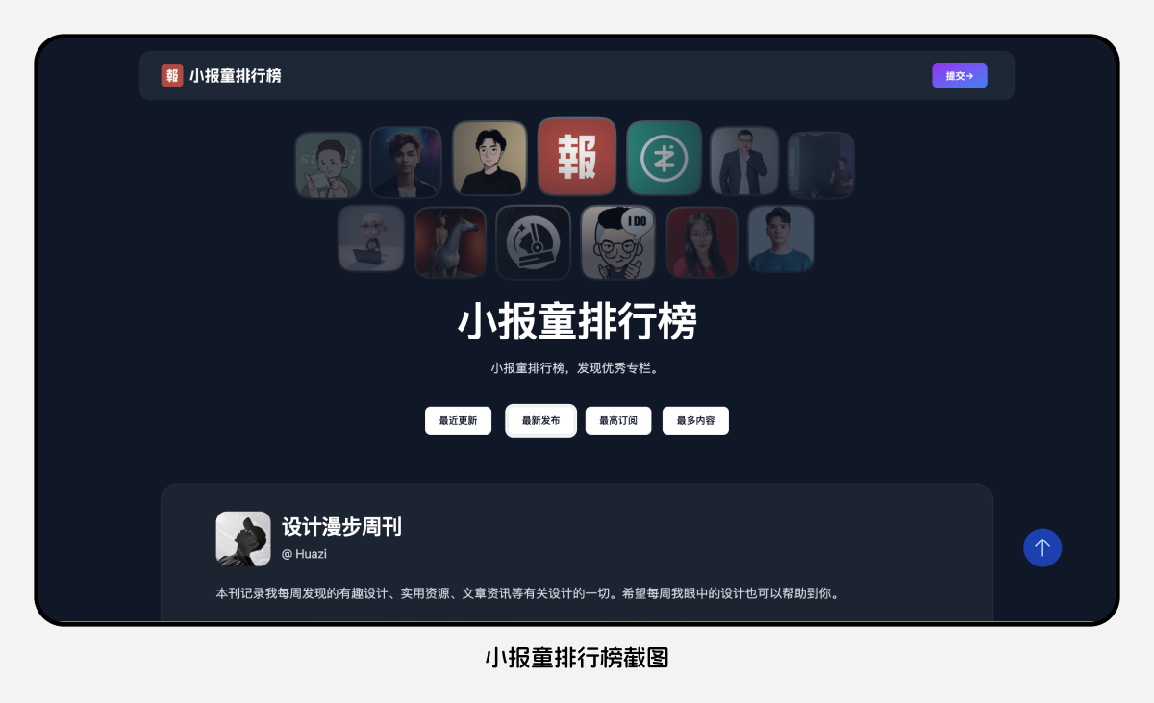Viewport: 1154px width, 703px height.
Task: Click the red 報 logo icon in header
Action: (x=172, y=76)
